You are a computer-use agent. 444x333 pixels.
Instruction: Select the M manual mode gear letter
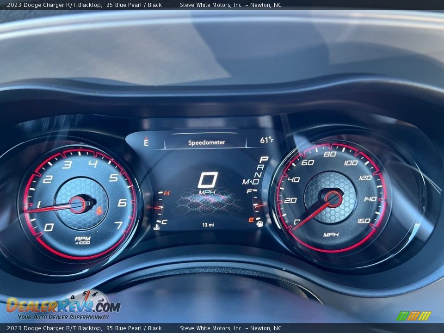coord(246,182)
